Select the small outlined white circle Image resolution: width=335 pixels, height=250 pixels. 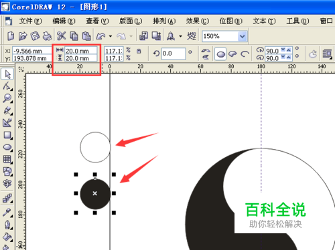[x=95, y=147]
